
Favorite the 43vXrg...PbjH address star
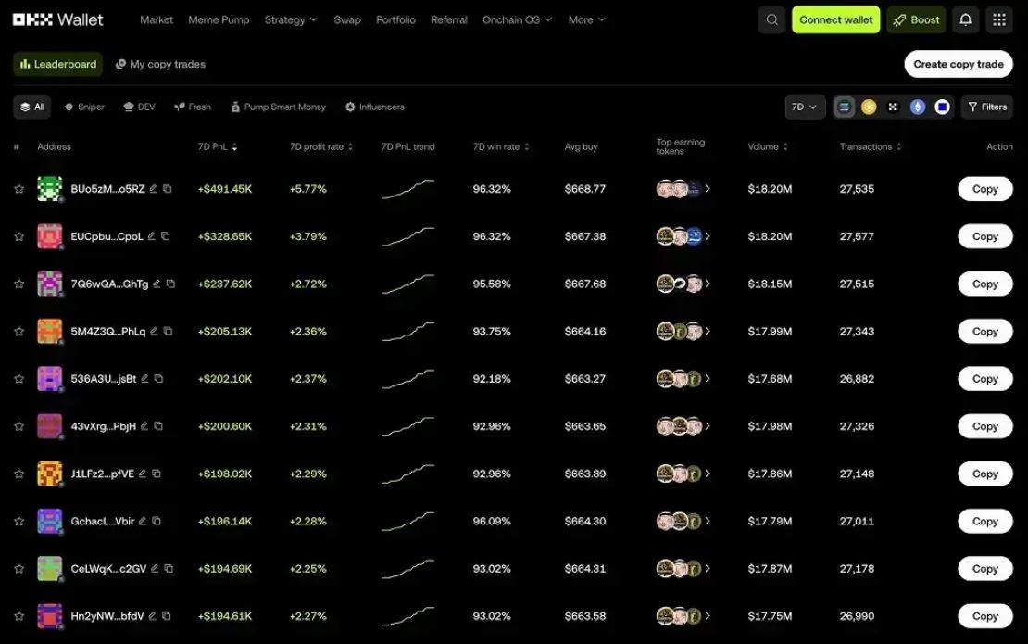pos(19,426)
